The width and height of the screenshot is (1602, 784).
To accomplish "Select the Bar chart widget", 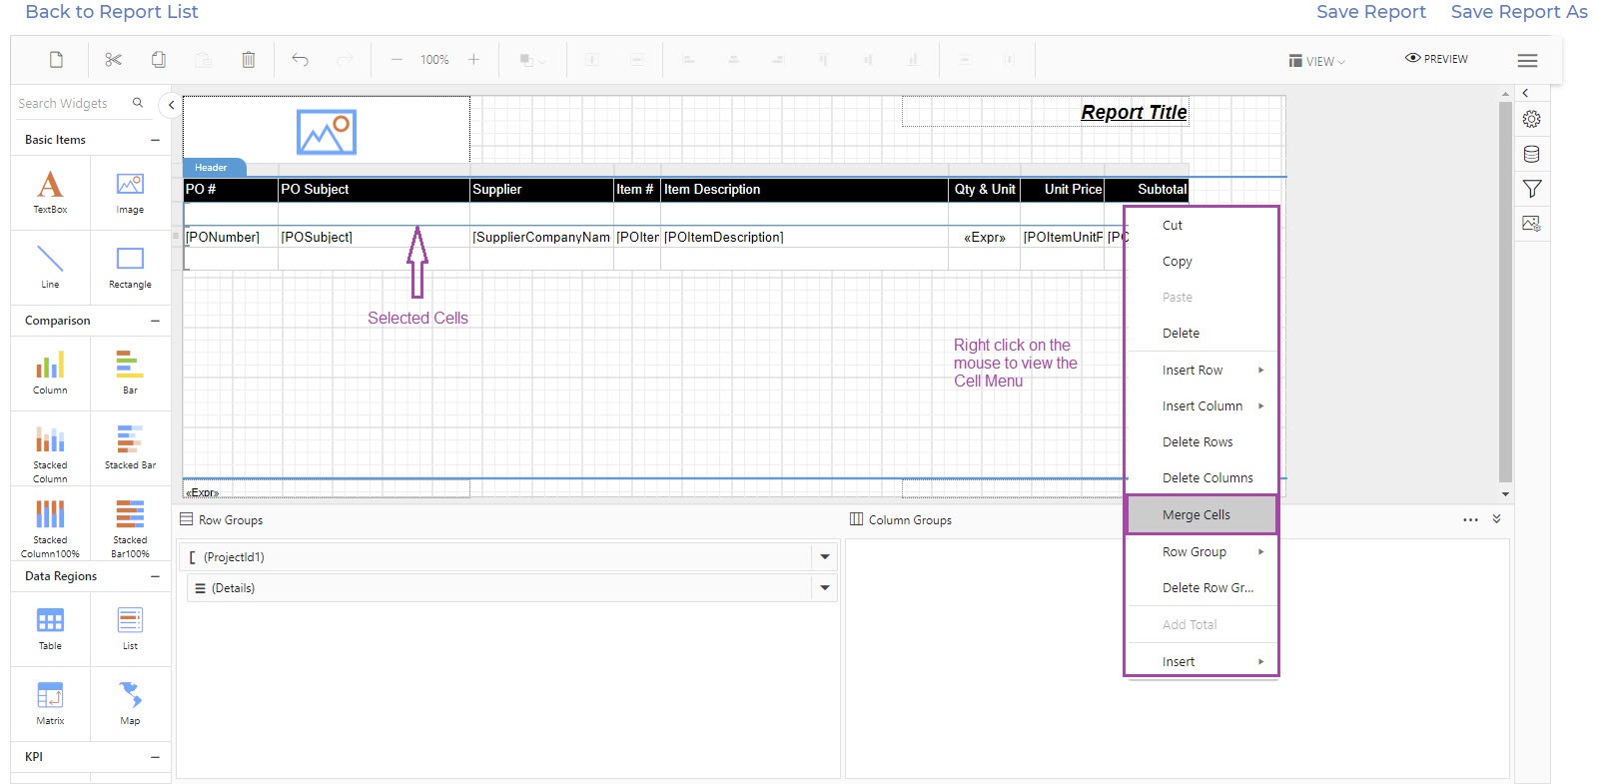I will point(130,373).
